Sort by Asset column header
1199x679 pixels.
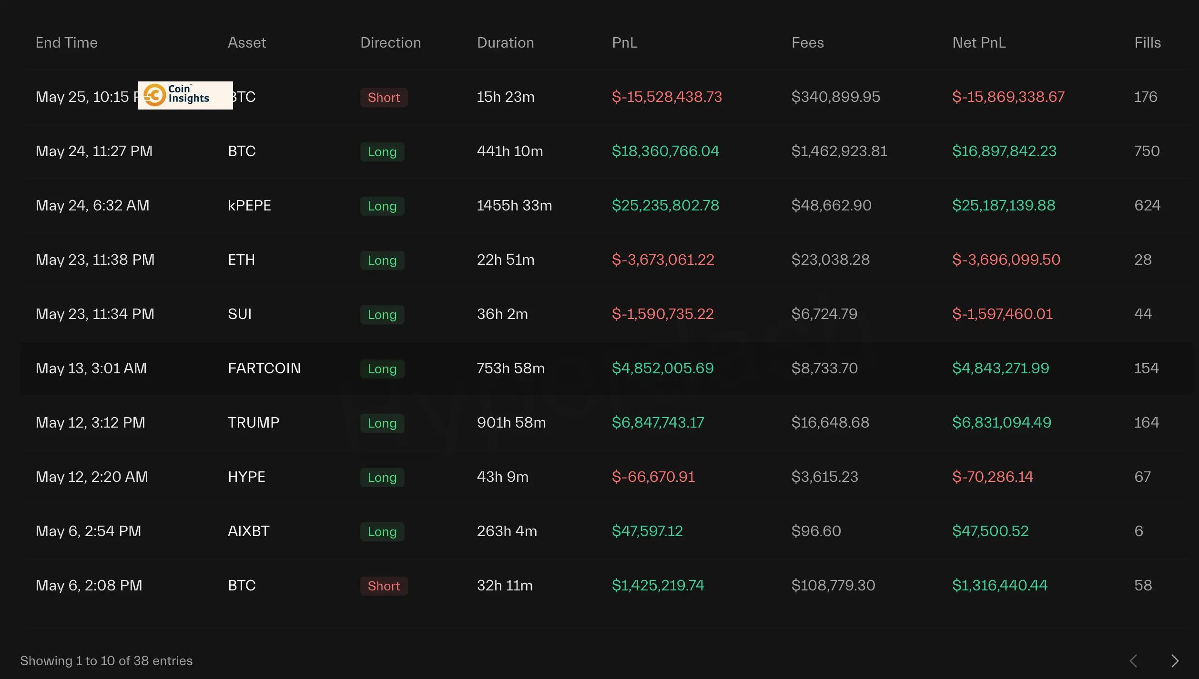247,42
